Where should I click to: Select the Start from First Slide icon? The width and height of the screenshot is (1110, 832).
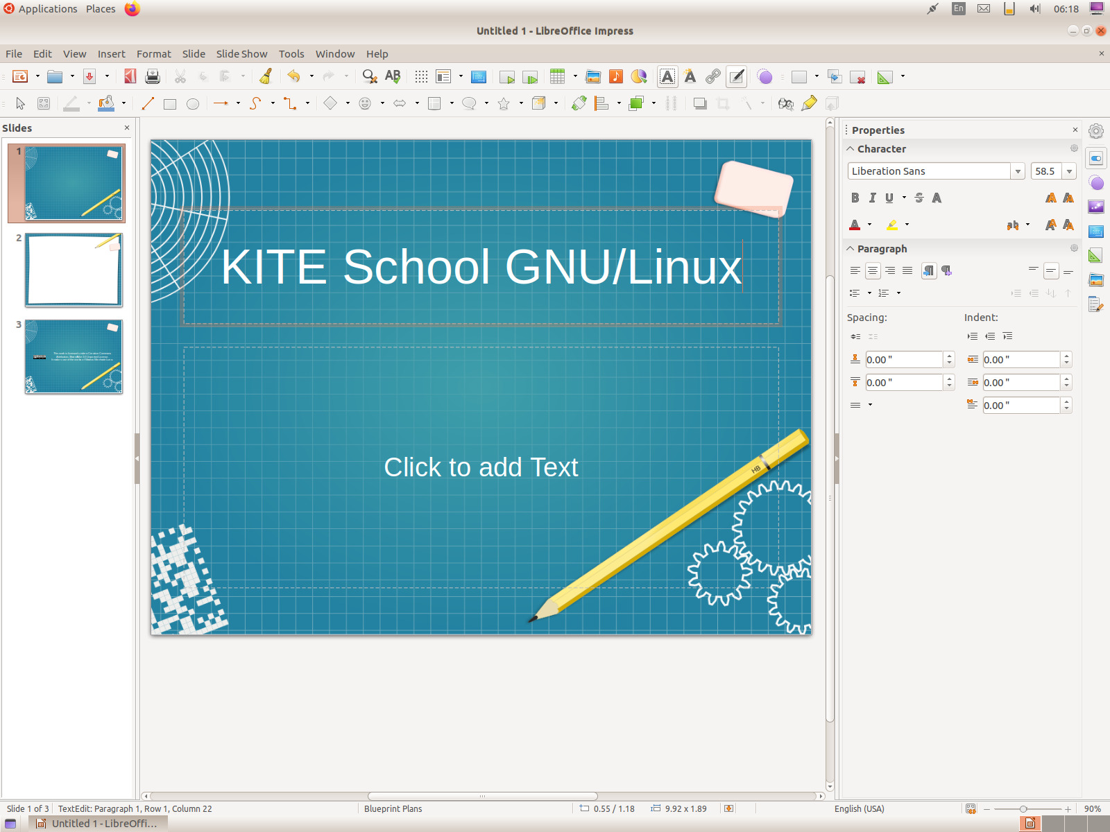coord(509,76)
